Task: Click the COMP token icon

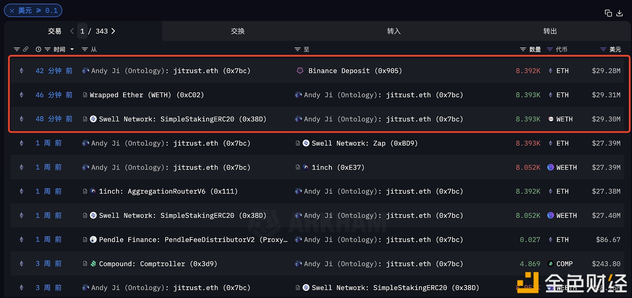Action: pos(551,264)
